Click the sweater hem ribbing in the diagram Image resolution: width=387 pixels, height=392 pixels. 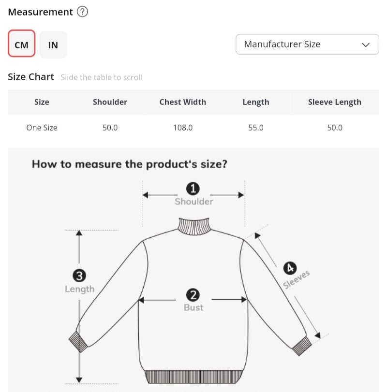point(193,377)
